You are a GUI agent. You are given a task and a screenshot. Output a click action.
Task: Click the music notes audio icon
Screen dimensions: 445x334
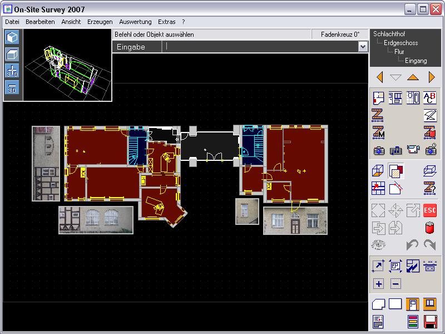tap(395, 150)
